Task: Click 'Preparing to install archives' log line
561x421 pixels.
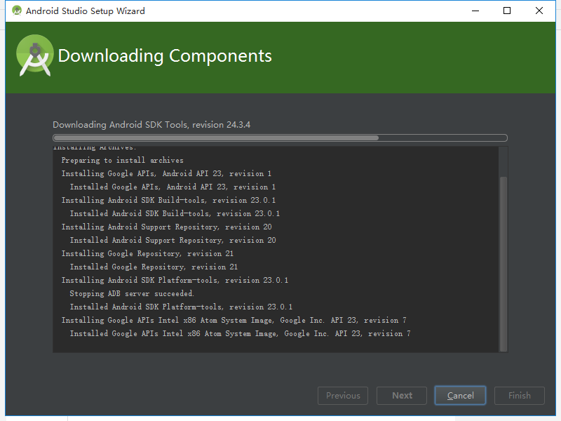Action: pyautogui.click(x=122, y=160)
